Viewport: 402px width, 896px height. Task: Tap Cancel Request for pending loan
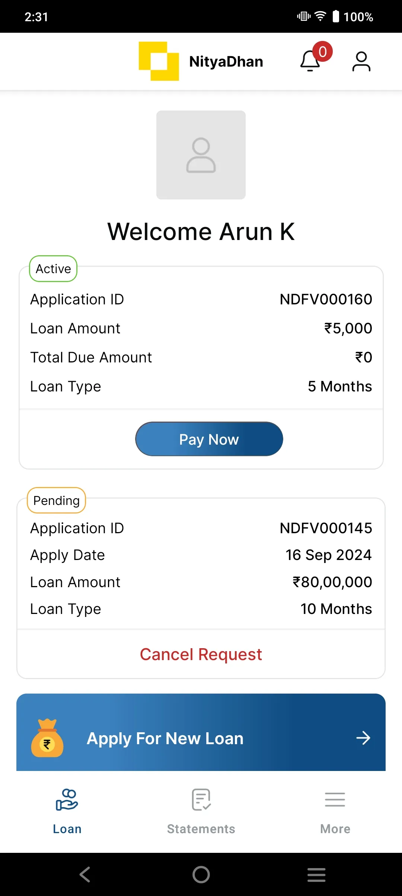[201, 655]
